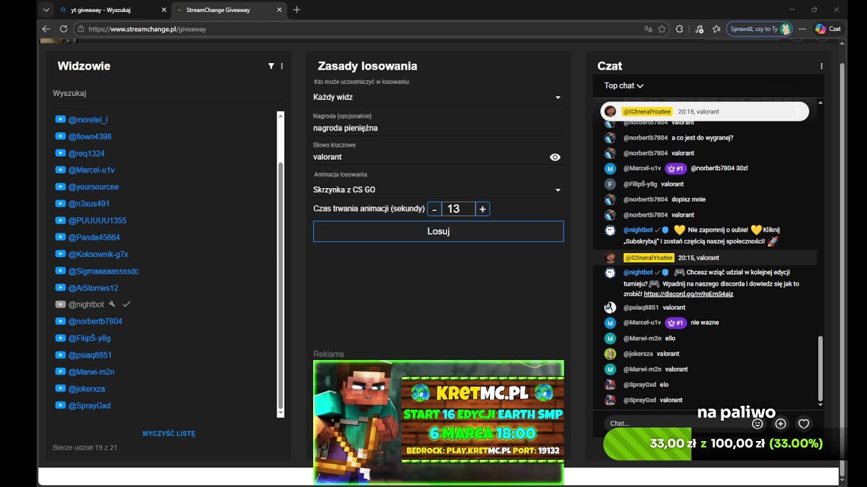Select viewer @req1324 in the list
The height and width of the screenshot is (487, 867).
pyautogui.click(x=86, y=154)
